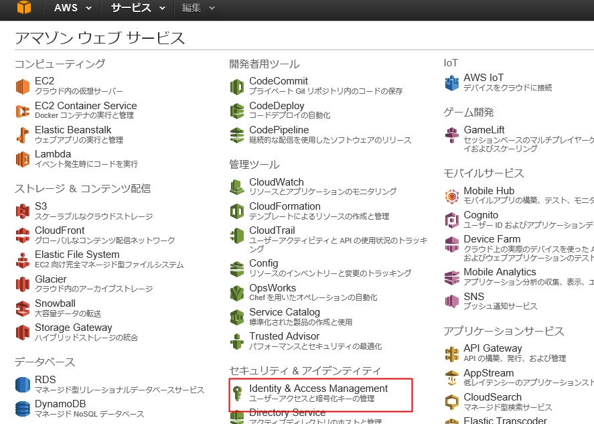Click the API Gateway icon

[x=451, y=354]
